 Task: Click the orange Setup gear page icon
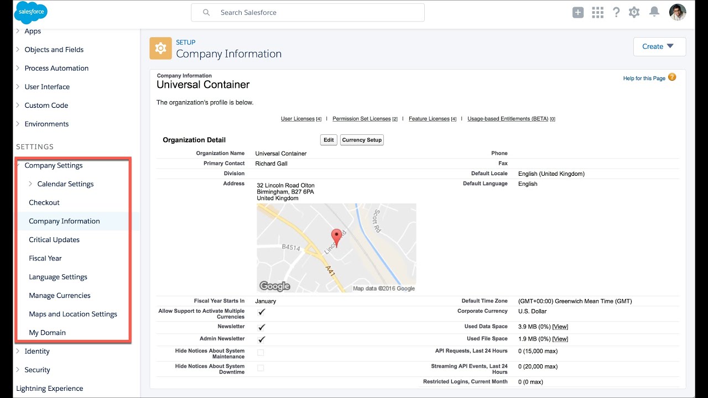[160, 48]
